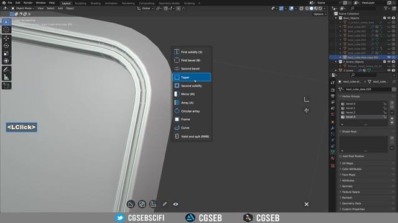Select the Cursor tool in the toolbar
Screen dimensions: 398x223
[6, 30]
